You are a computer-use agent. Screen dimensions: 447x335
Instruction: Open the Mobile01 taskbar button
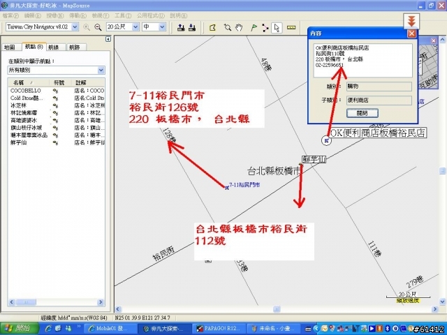point(110,329)
